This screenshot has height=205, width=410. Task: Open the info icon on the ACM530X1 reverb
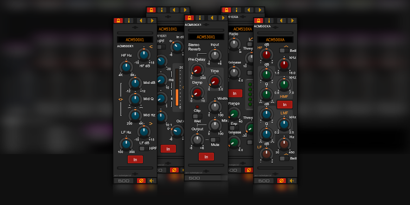tap(201, 18)
